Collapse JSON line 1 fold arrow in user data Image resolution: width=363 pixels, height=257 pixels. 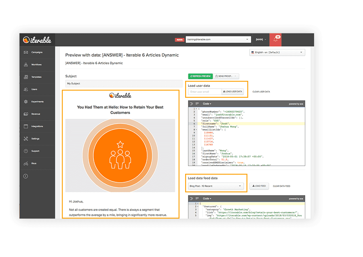click(196, 109)
